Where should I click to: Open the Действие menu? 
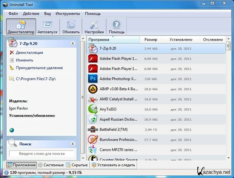tap(31, 14)
